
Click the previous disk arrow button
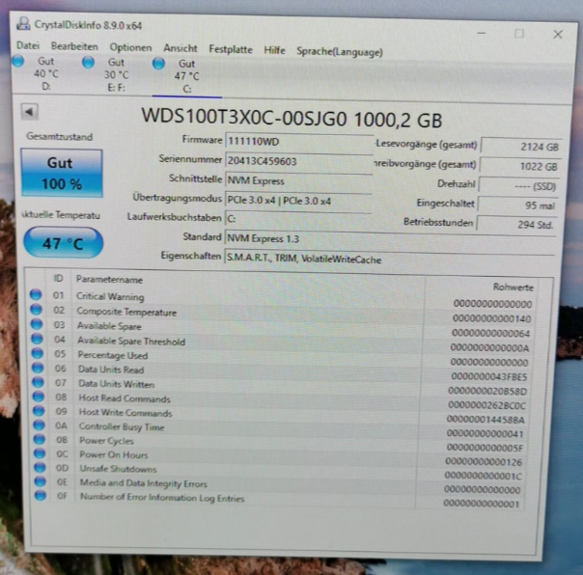[x=29, y=112]
